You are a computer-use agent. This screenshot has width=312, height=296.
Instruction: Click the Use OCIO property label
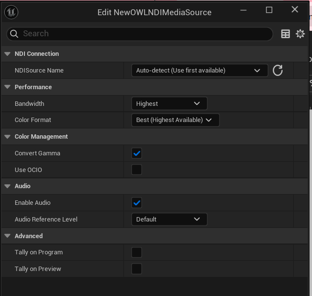click(x=28, y=170)
